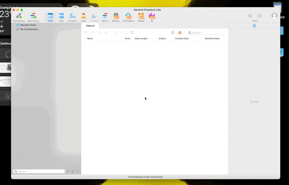Sort by the Data Length column header
Screen dimensions: 289x185
tap(141, 39)
